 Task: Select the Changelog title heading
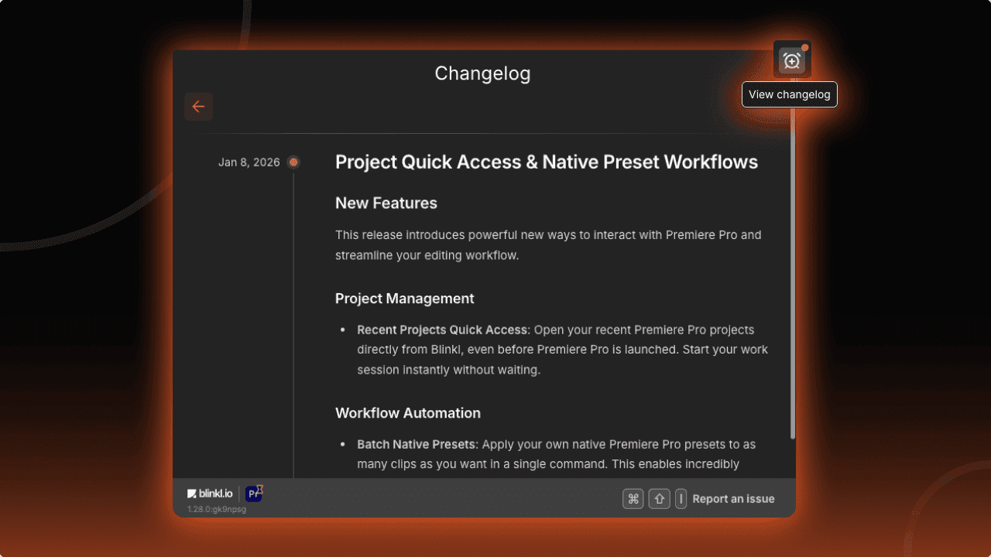[x=482, y=73]
